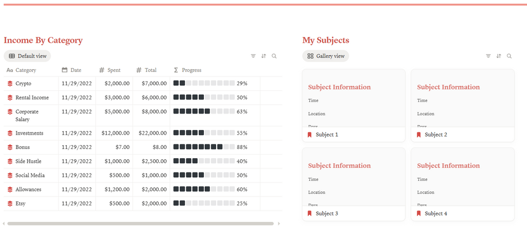
Task: Open the Subject 3 card
Action: tap(354, 184)
